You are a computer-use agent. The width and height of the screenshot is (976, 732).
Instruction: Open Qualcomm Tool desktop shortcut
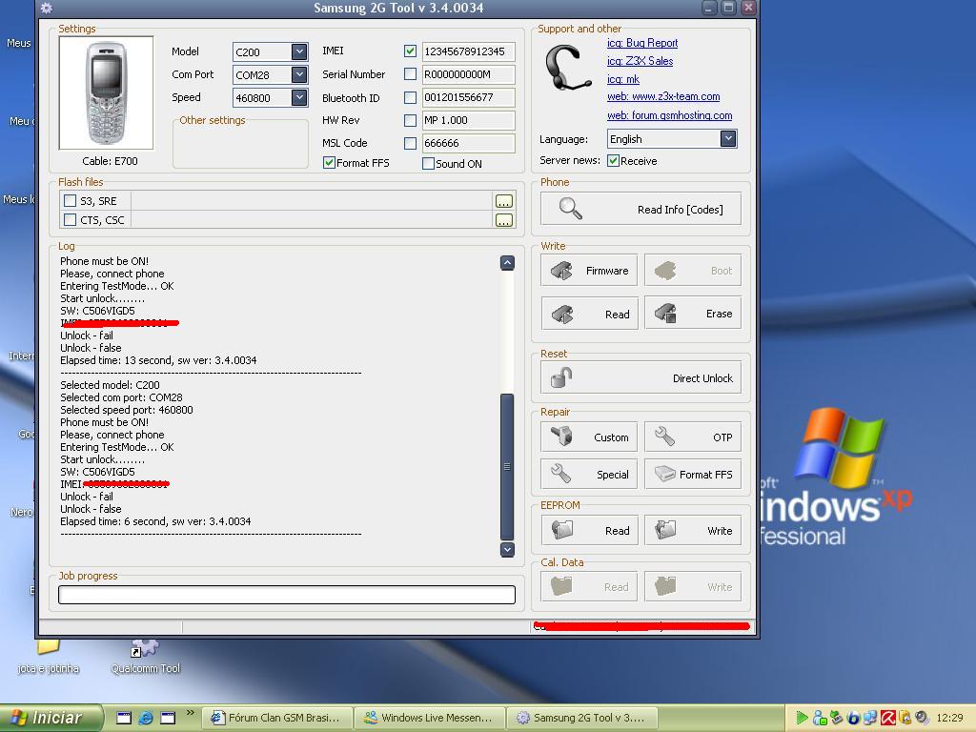(x=145, y=658)
